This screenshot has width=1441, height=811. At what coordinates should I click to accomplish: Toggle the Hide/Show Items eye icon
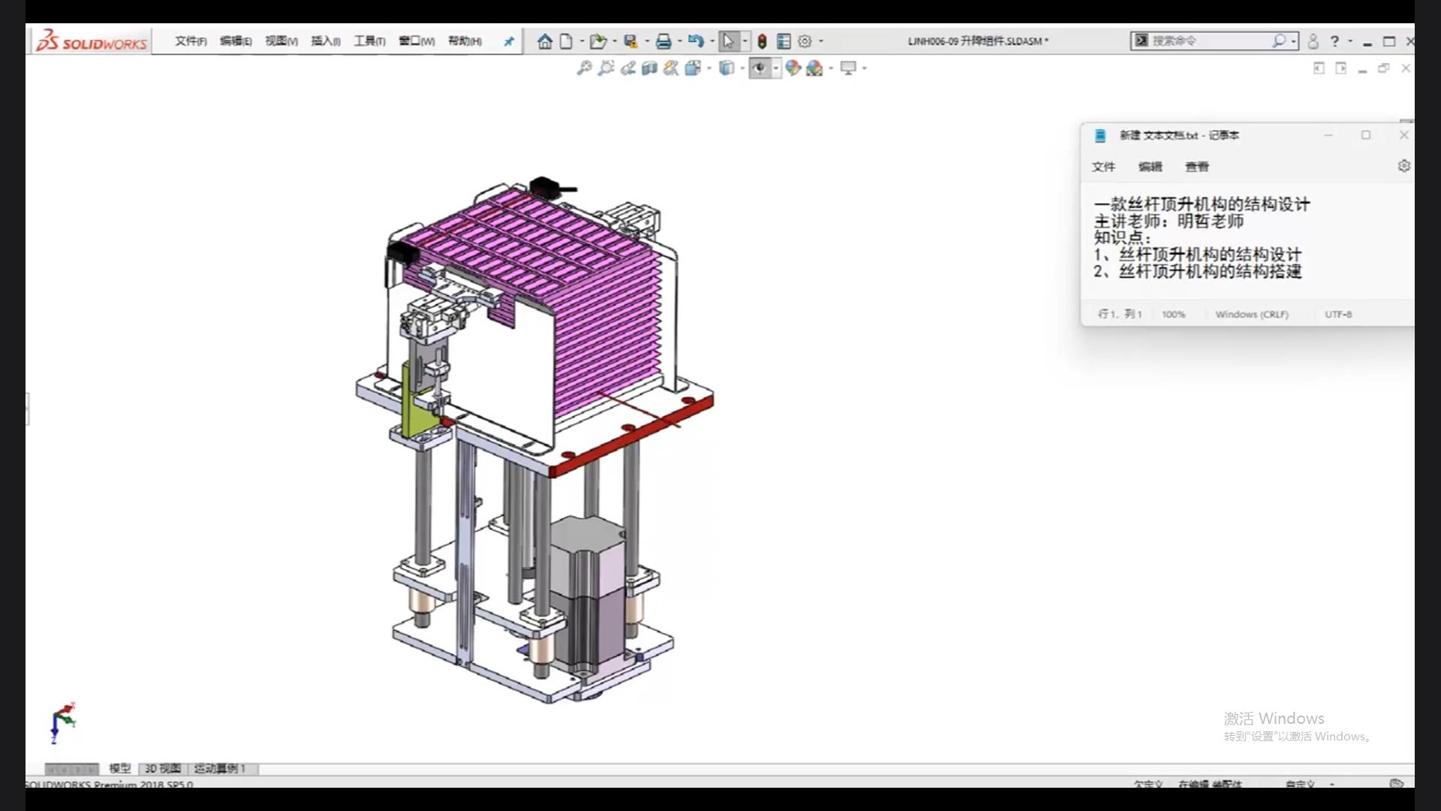[x=760, y=68]
